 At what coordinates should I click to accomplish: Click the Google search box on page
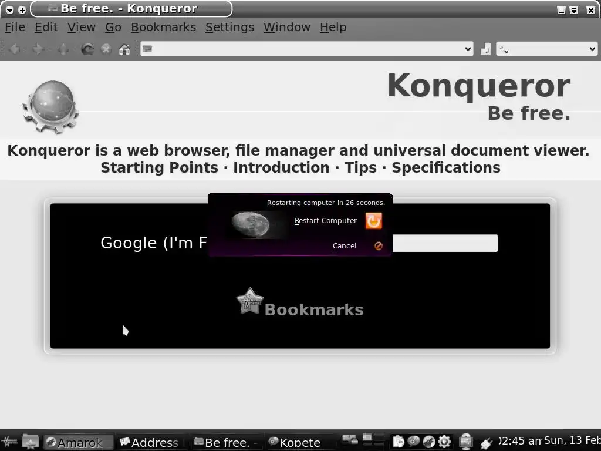[x=445, y=243]
